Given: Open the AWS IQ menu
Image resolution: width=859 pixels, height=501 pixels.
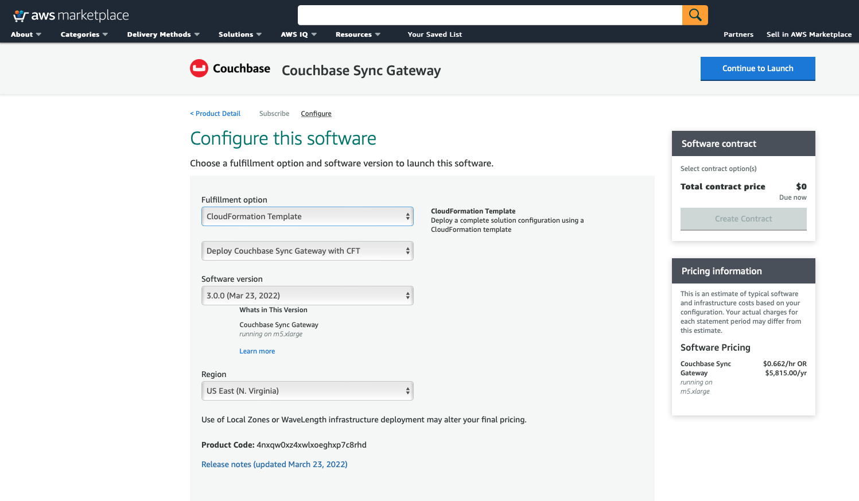Looking at the screenshot, I should pos(298,34).
